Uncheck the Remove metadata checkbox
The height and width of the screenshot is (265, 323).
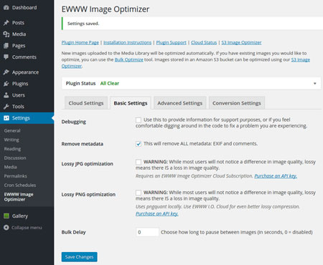tap(139, 144)
